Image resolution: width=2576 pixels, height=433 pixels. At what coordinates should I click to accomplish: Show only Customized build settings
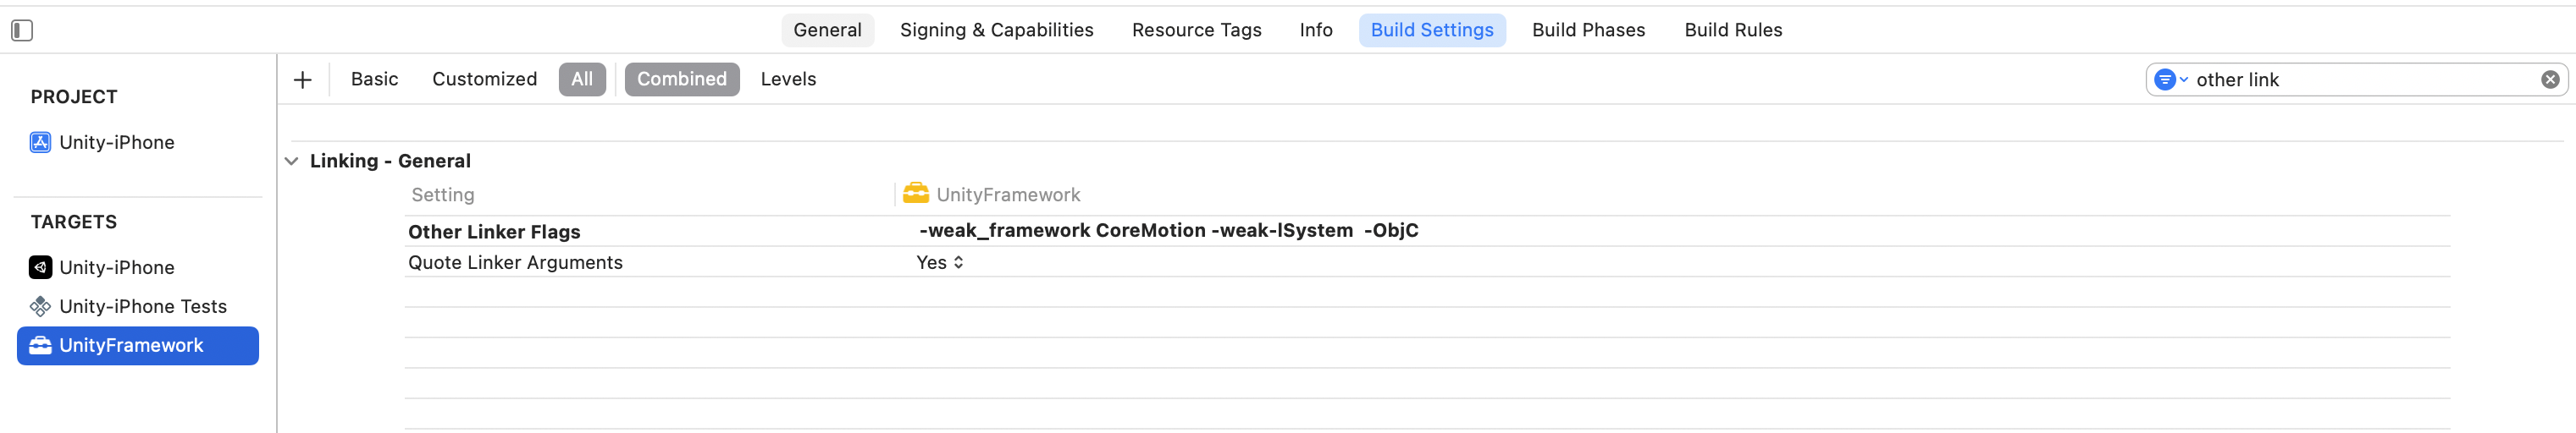click(x=484, y=79)
